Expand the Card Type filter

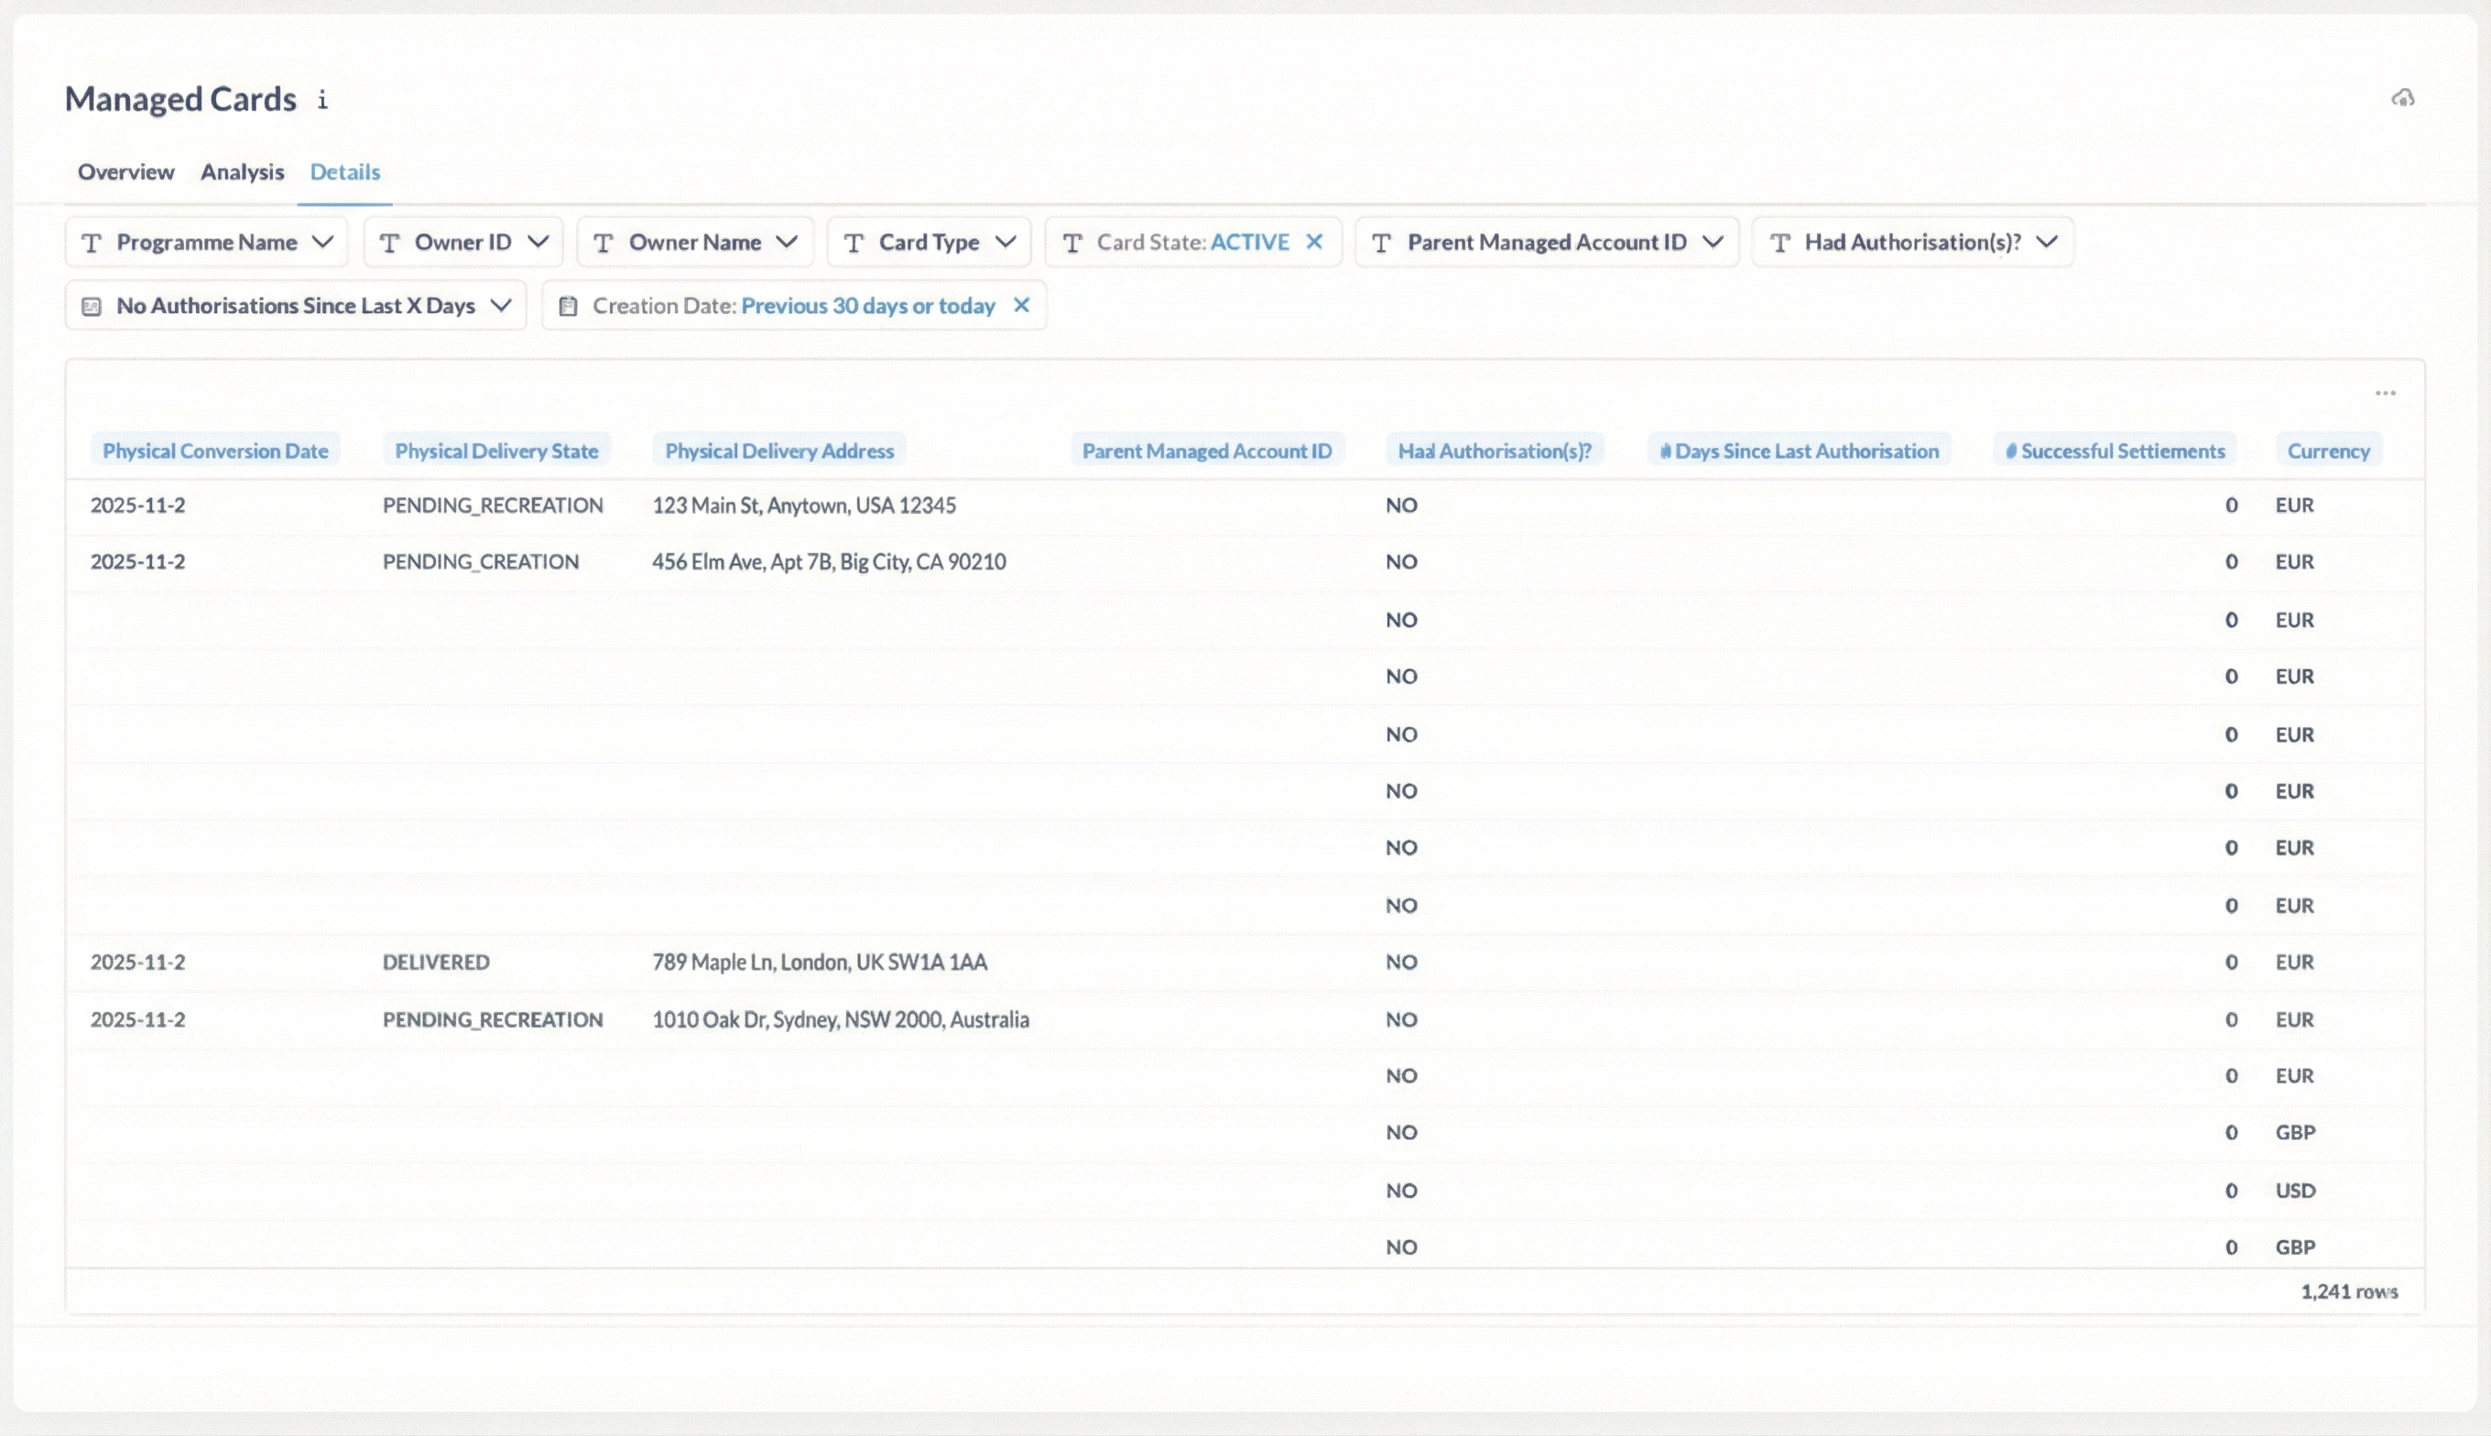point(1005,242)
